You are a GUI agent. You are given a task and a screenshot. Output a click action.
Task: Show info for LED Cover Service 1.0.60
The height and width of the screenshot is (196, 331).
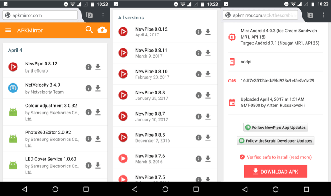click(x=89, y=165)
